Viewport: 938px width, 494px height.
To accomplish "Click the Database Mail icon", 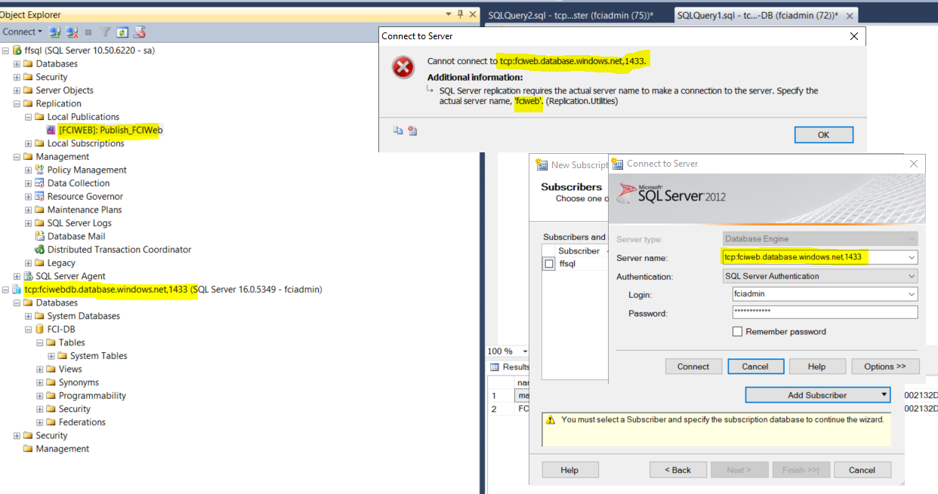I will 40,236.
